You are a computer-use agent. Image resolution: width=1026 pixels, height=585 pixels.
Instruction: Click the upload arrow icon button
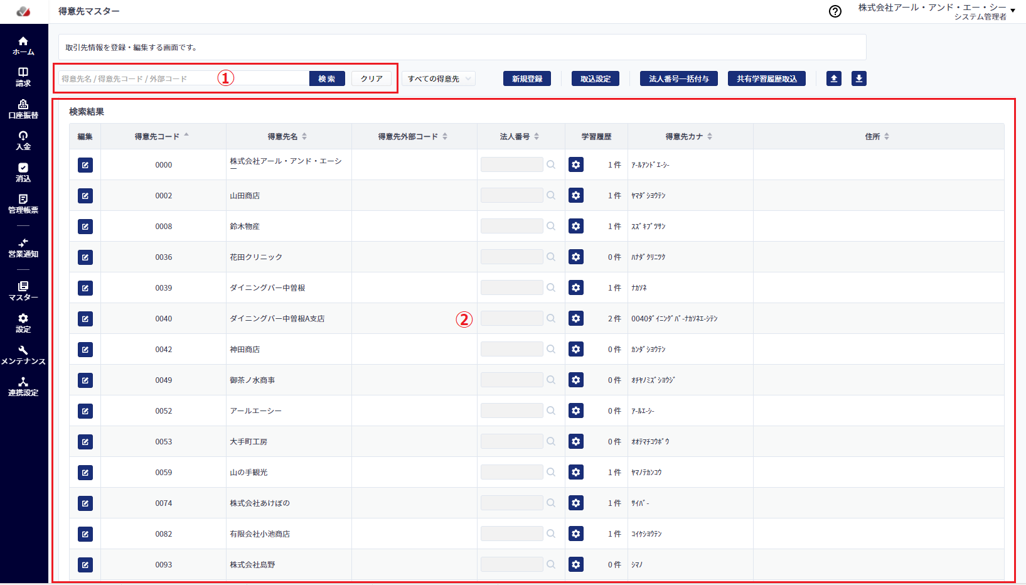tap(834, 78)
